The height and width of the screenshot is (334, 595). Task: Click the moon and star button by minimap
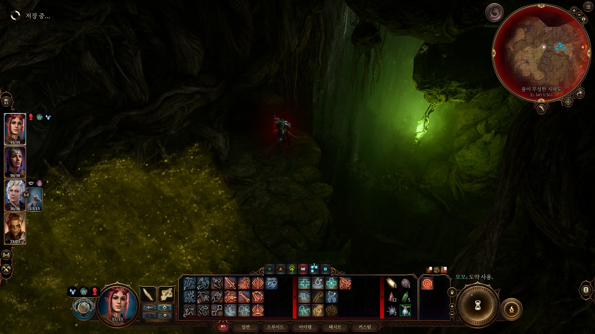click(x=580, y=93)
